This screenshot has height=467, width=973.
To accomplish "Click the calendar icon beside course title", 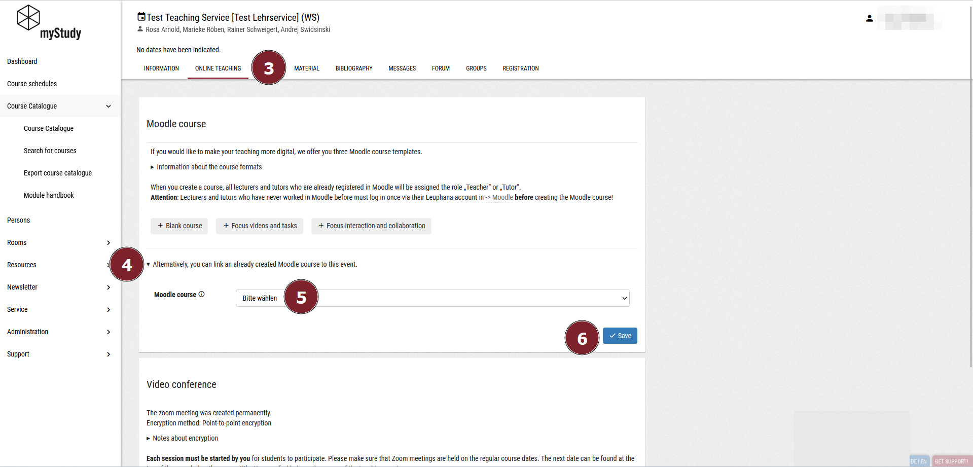I will [141, 17].
